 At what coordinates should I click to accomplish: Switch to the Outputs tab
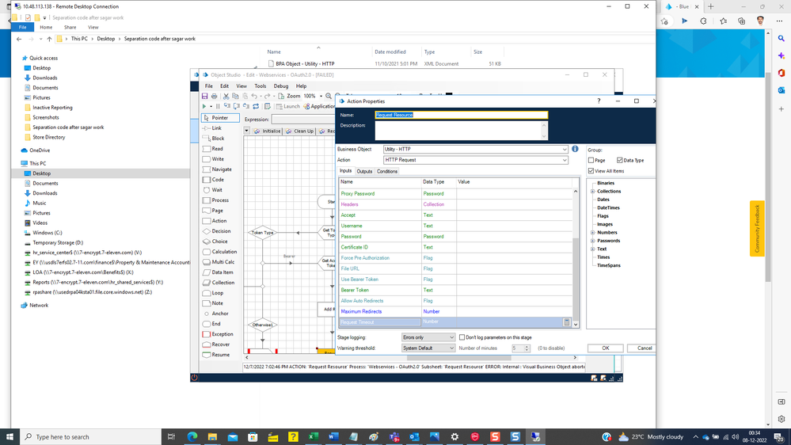click(x=364, y=171)
